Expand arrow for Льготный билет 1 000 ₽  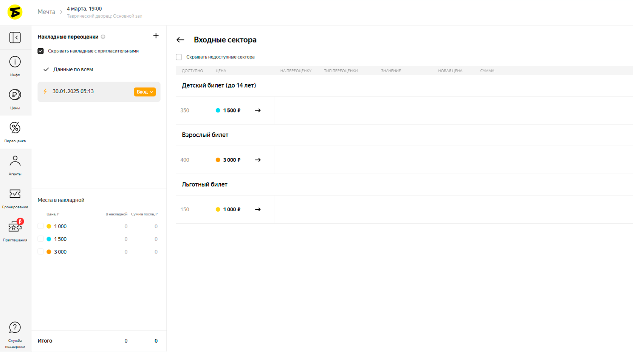click(258, 209)
